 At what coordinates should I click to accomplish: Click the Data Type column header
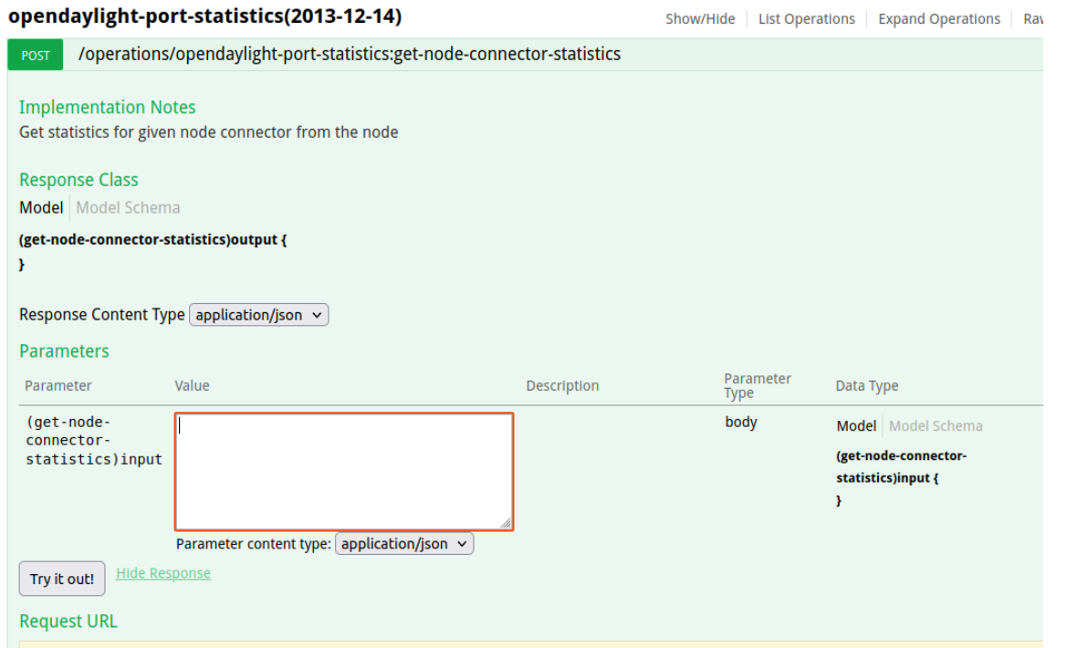tap(866, 386)
